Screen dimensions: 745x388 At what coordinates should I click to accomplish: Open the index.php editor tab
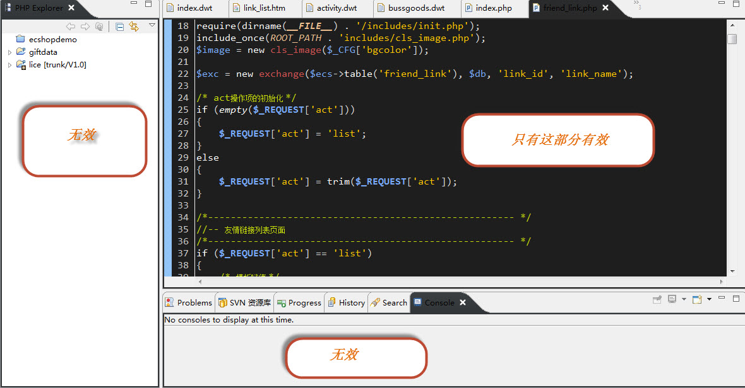(493, 8)
